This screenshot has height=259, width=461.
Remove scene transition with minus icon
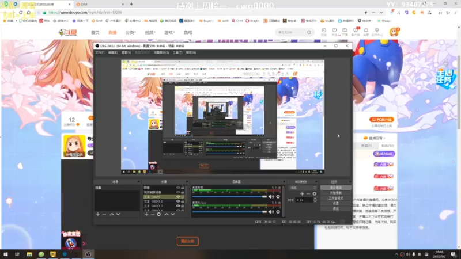click(308, 194)
